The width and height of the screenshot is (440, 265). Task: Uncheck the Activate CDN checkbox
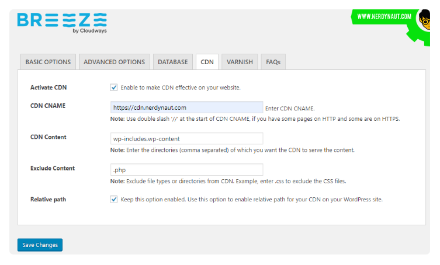point(113,88)
